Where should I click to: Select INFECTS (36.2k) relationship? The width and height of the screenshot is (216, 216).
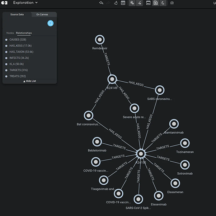(19, 58)
